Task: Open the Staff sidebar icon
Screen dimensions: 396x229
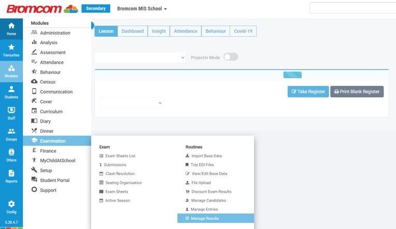Action: pos(11,110)
